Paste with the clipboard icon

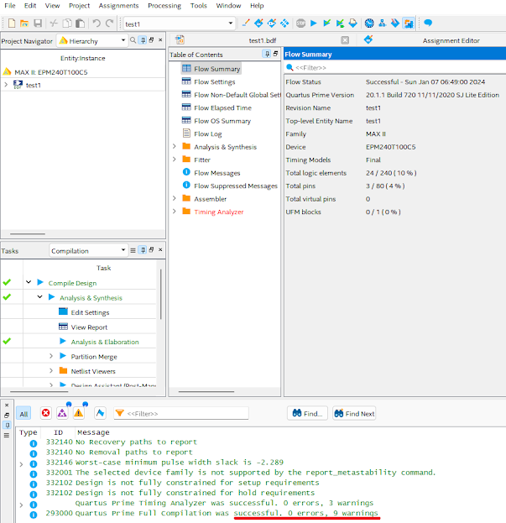(x=80, y=23)
